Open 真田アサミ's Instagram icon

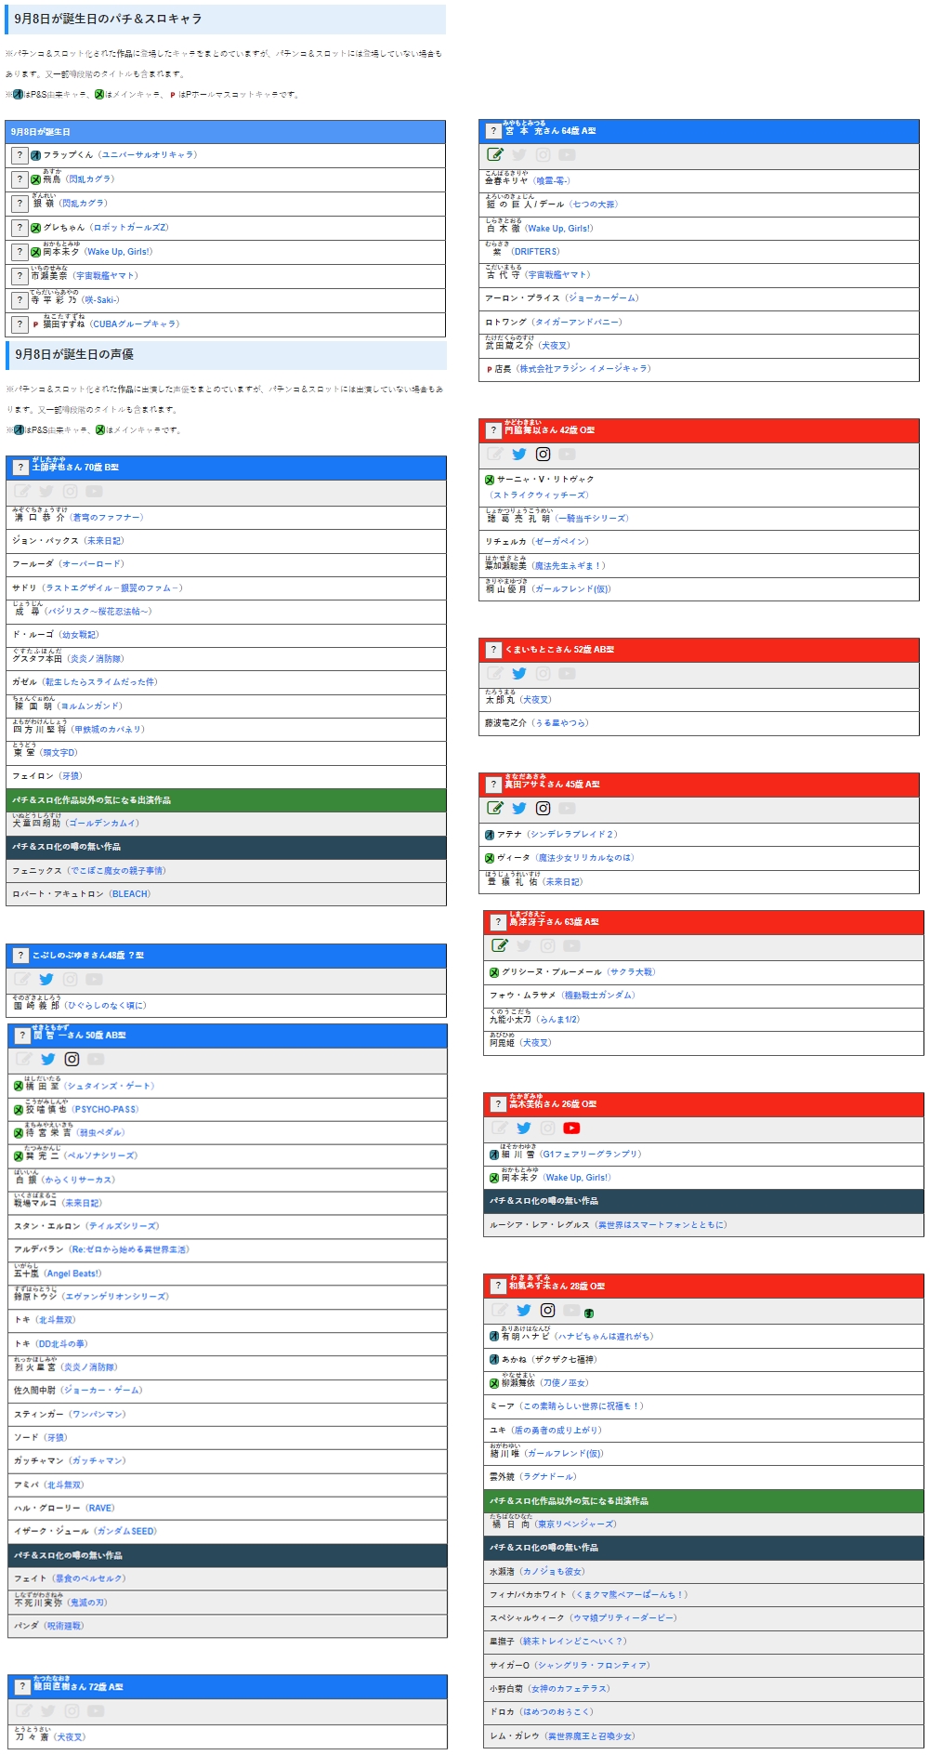[x=544, y=809]
